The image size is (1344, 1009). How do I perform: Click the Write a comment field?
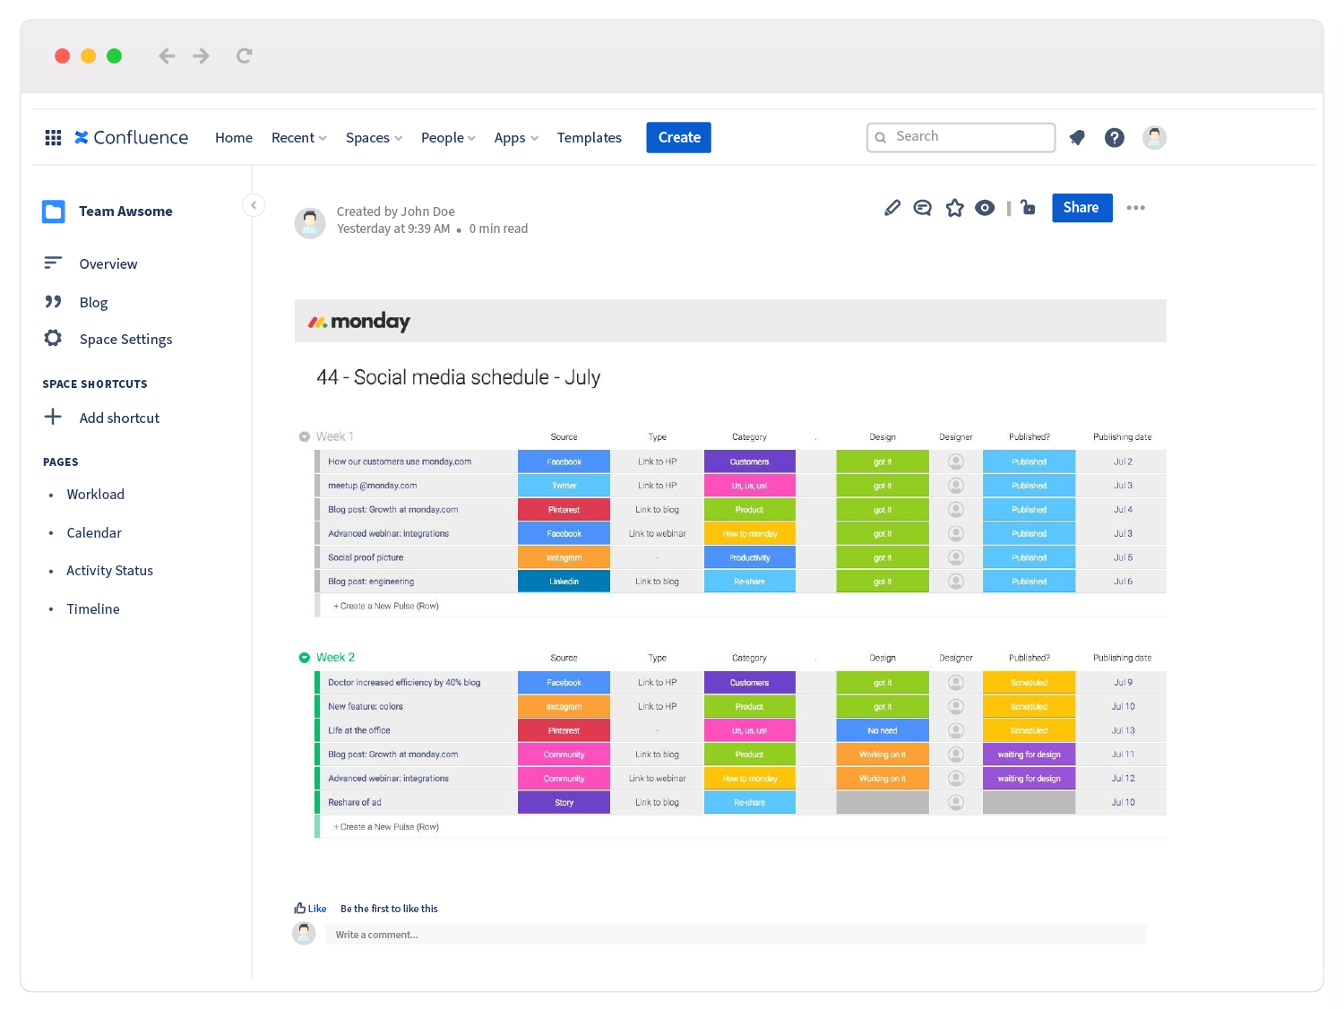(736, 935)
